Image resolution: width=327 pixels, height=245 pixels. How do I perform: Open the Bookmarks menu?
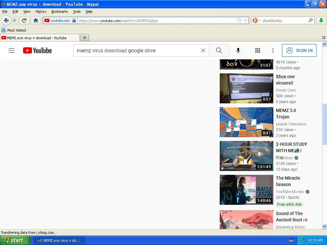[x=60, y=11]
